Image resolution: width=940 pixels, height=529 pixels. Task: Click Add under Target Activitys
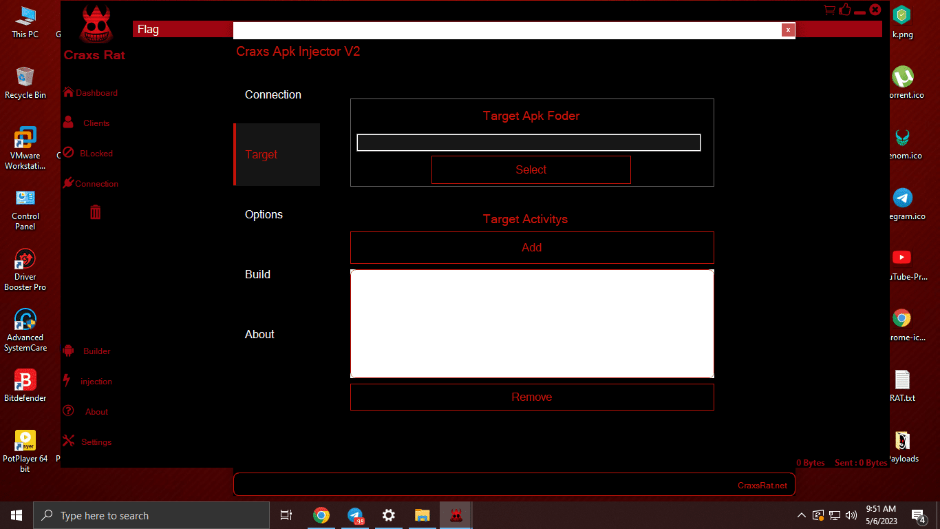tap(532, 247)
